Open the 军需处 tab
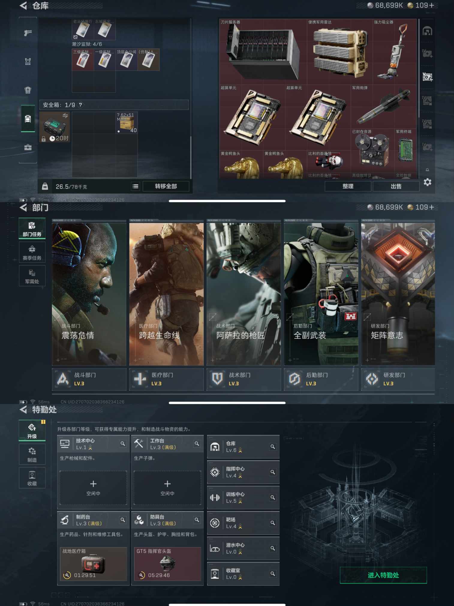The image size is (454, 606). pos(32,276)
